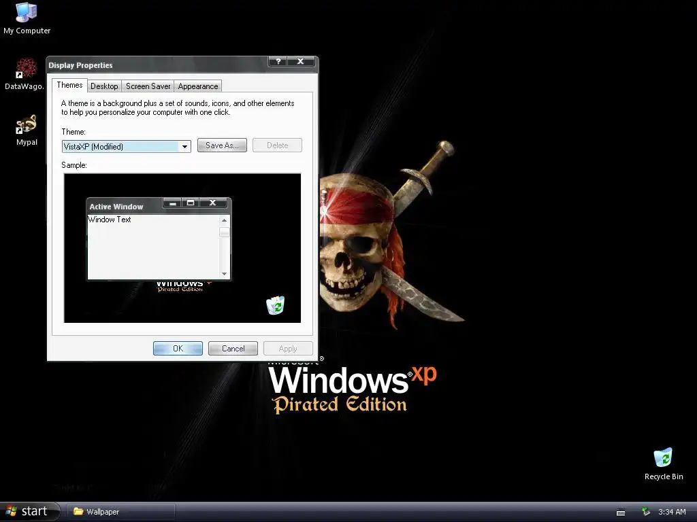The height and width of the screenshot is (522, 697).
Task: Click the OK button
Action: coord(178,349)
